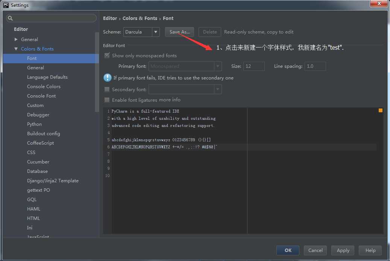Select Cucumber in the settings tree
This screenshot has height=261, width=390.
tap(38, 162)
